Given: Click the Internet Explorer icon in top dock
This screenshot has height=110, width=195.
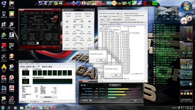Looking at the screenshot, I should click(x=51, y=3).
